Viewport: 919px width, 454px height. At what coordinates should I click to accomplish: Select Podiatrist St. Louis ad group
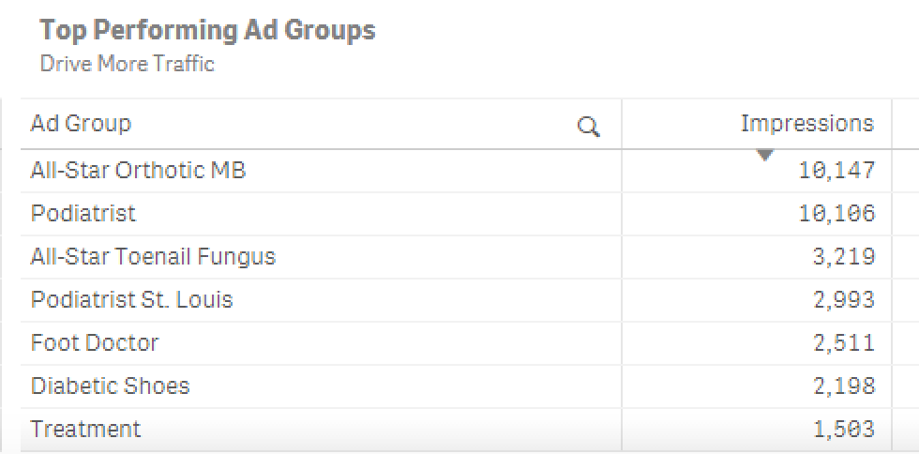pyautogui.click(x=132, y=300)
